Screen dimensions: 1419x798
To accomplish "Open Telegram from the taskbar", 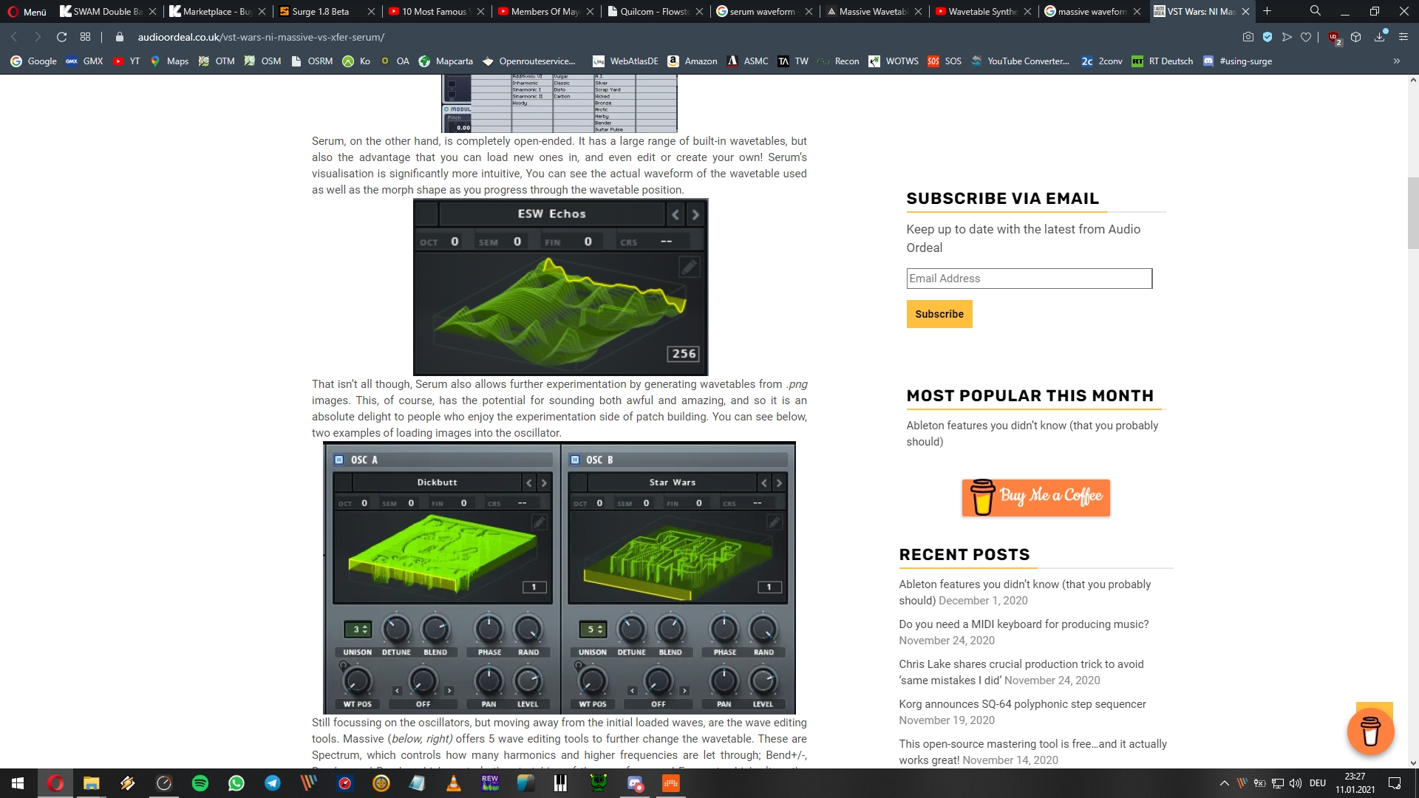I will pyautogui.click(x=273, y=783).
